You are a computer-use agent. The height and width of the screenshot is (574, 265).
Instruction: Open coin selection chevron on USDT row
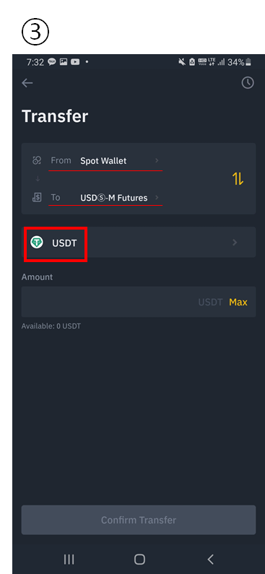pos(235,243)
